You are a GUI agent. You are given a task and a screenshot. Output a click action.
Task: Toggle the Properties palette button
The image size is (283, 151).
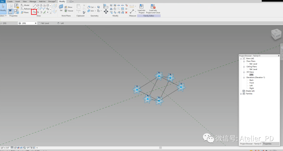pos(10,12)
